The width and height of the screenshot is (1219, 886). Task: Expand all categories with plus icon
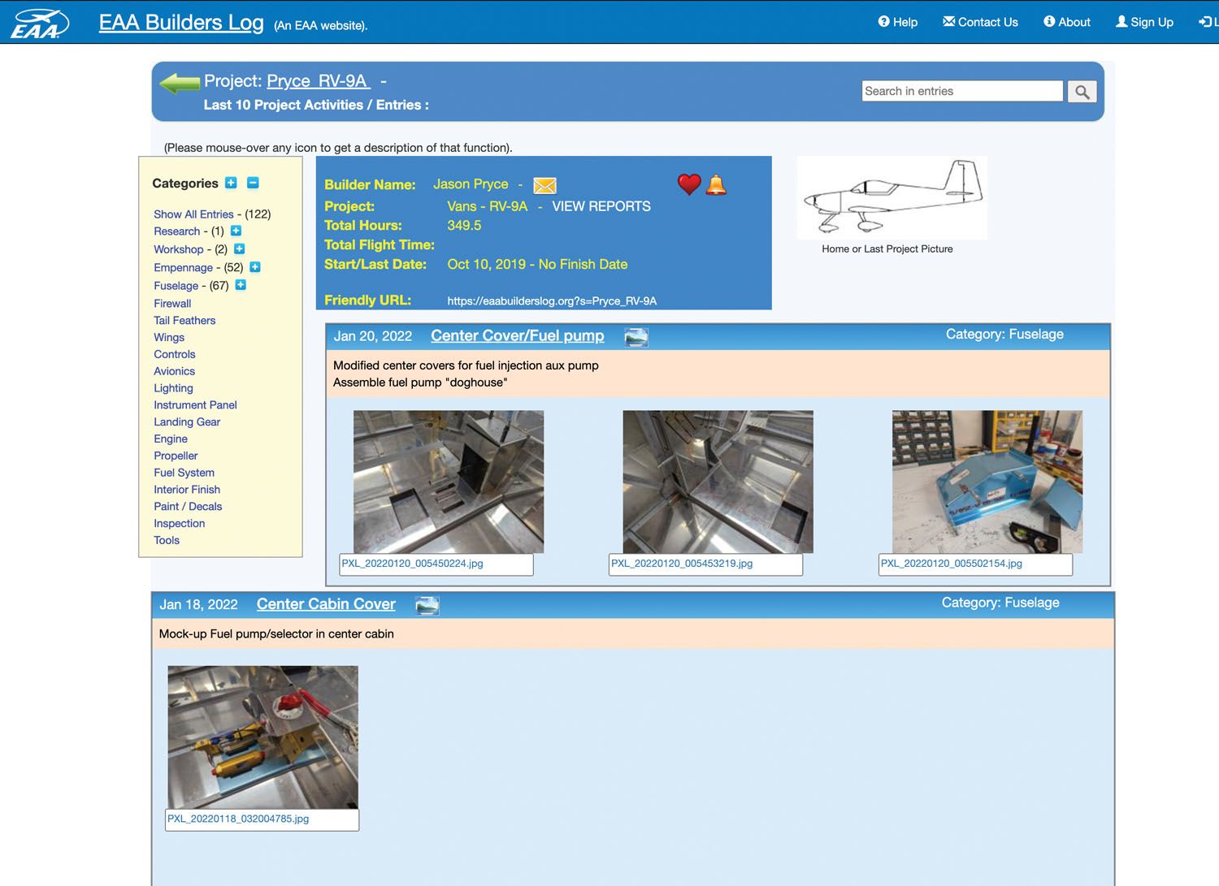point(231,183)
